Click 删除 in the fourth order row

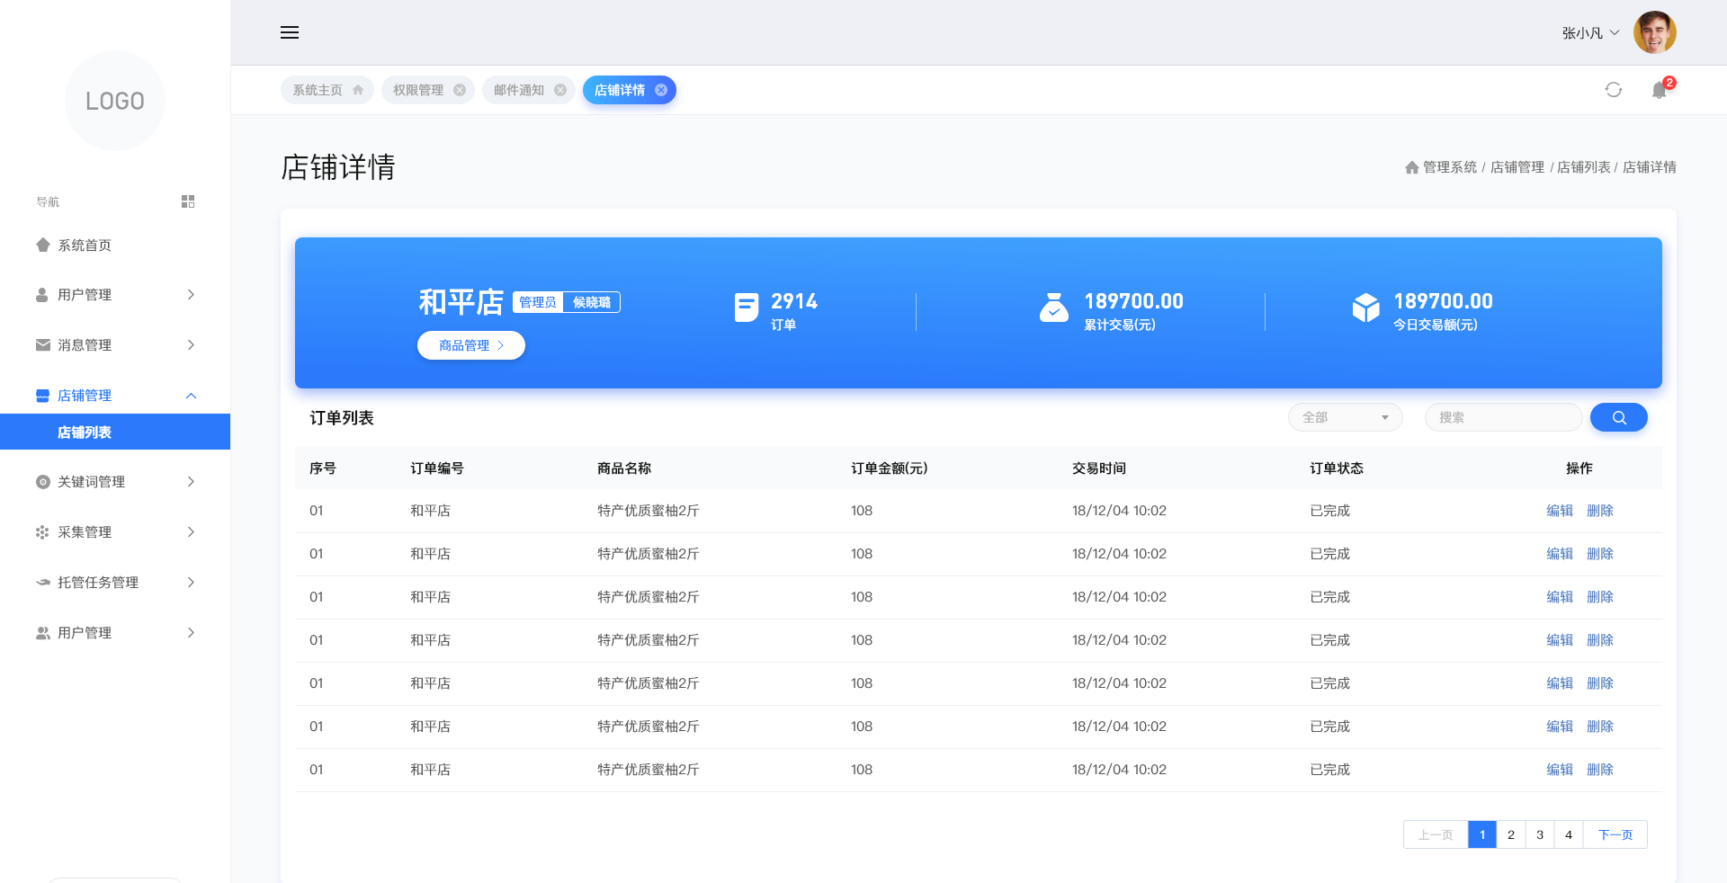(1600, 640)
